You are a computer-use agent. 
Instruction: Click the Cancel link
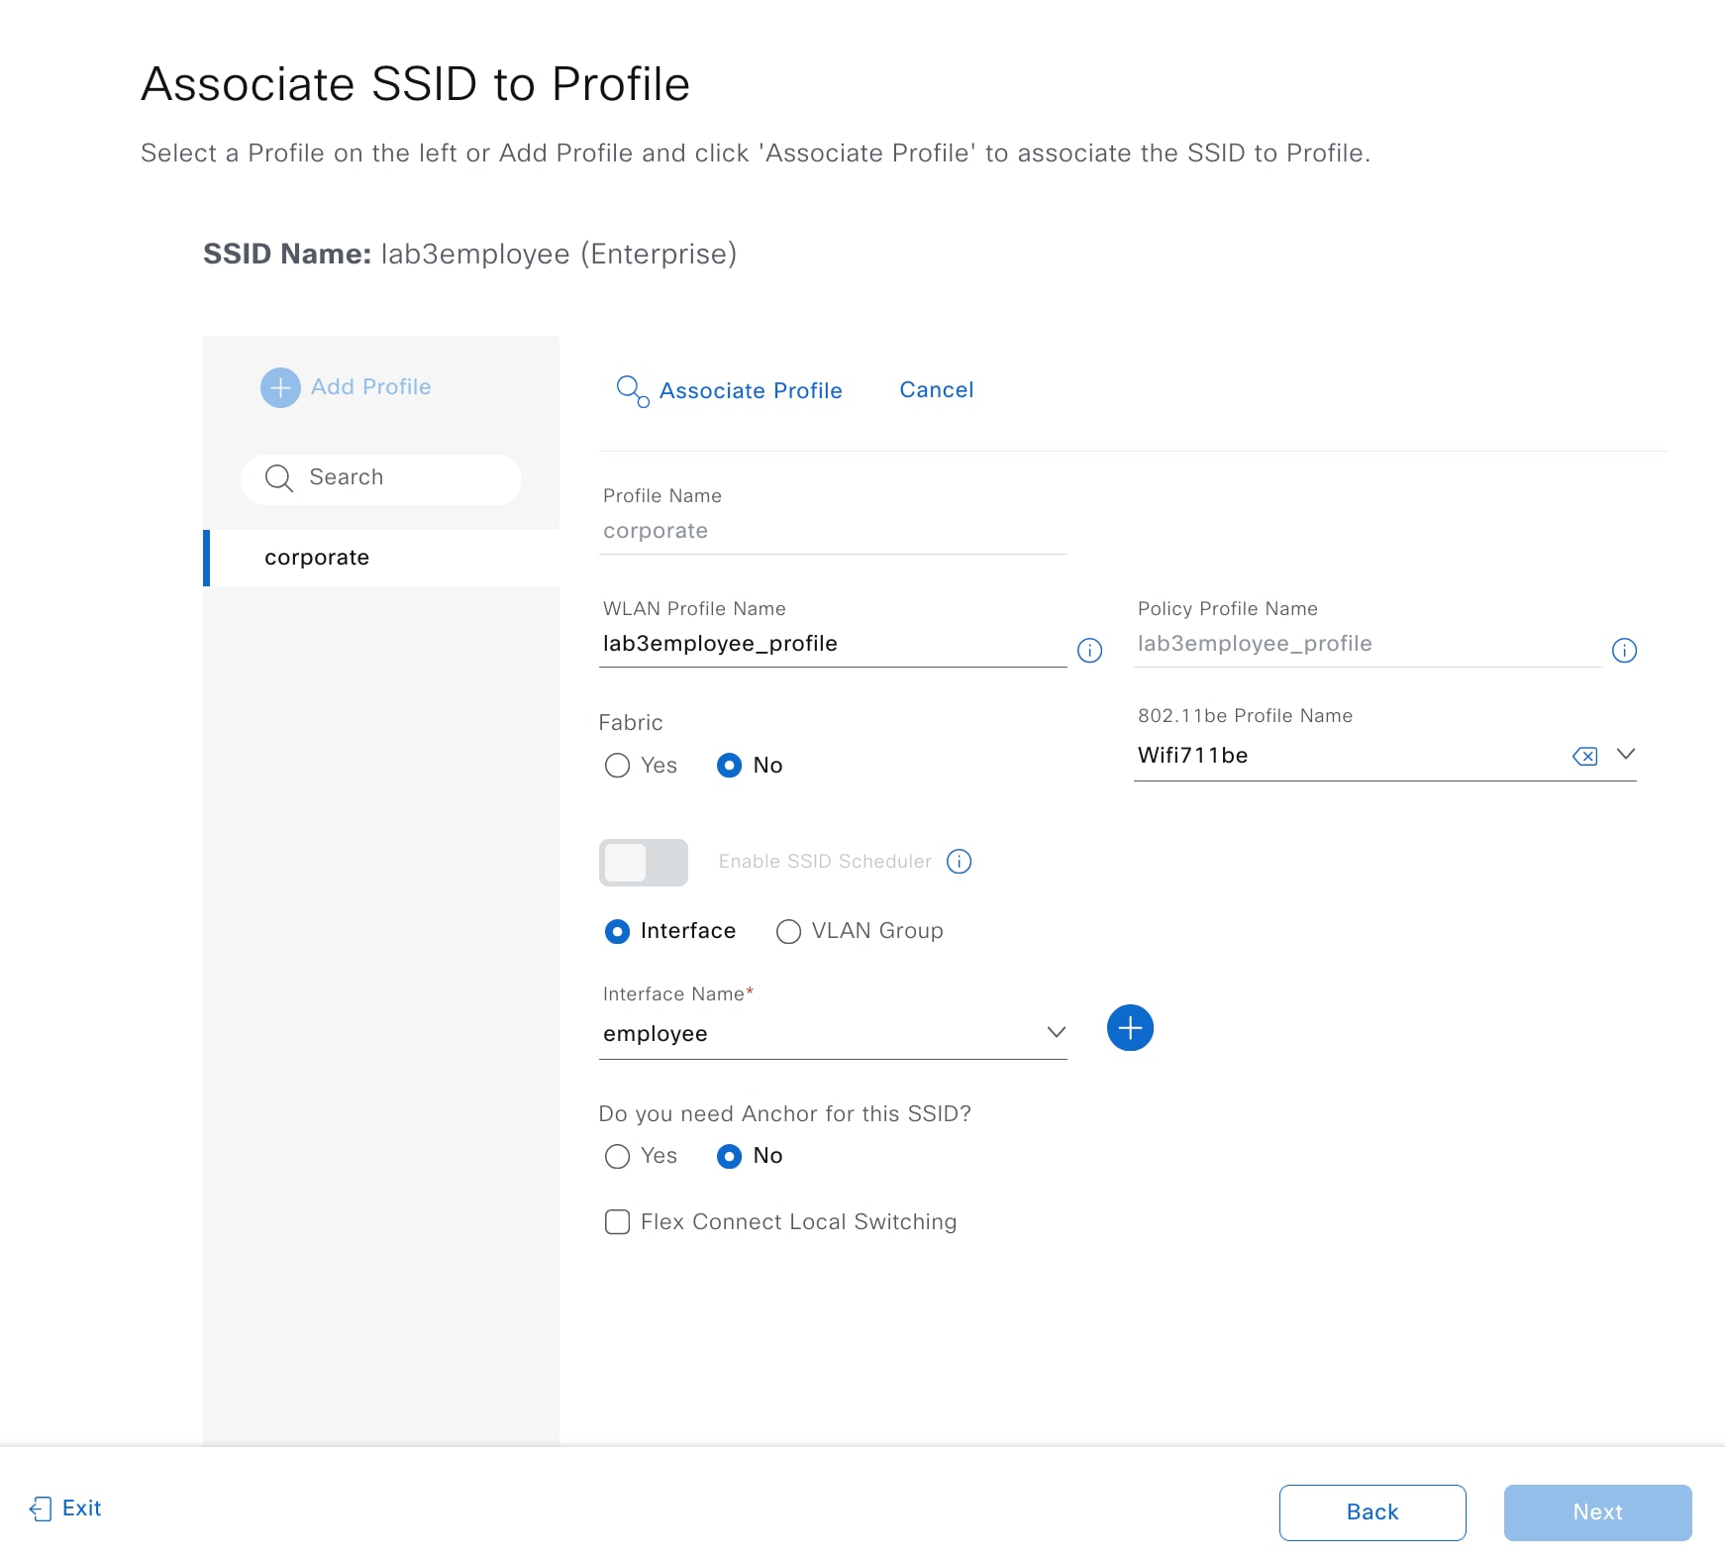tap(936, 389)
